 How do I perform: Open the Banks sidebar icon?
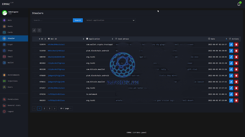click(x=4, y=26)
